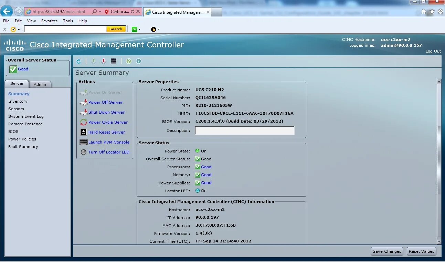Viewport: 445px width, 262px height.
Task: Click the Power Supplies Good status link
Action: (206, 183)
